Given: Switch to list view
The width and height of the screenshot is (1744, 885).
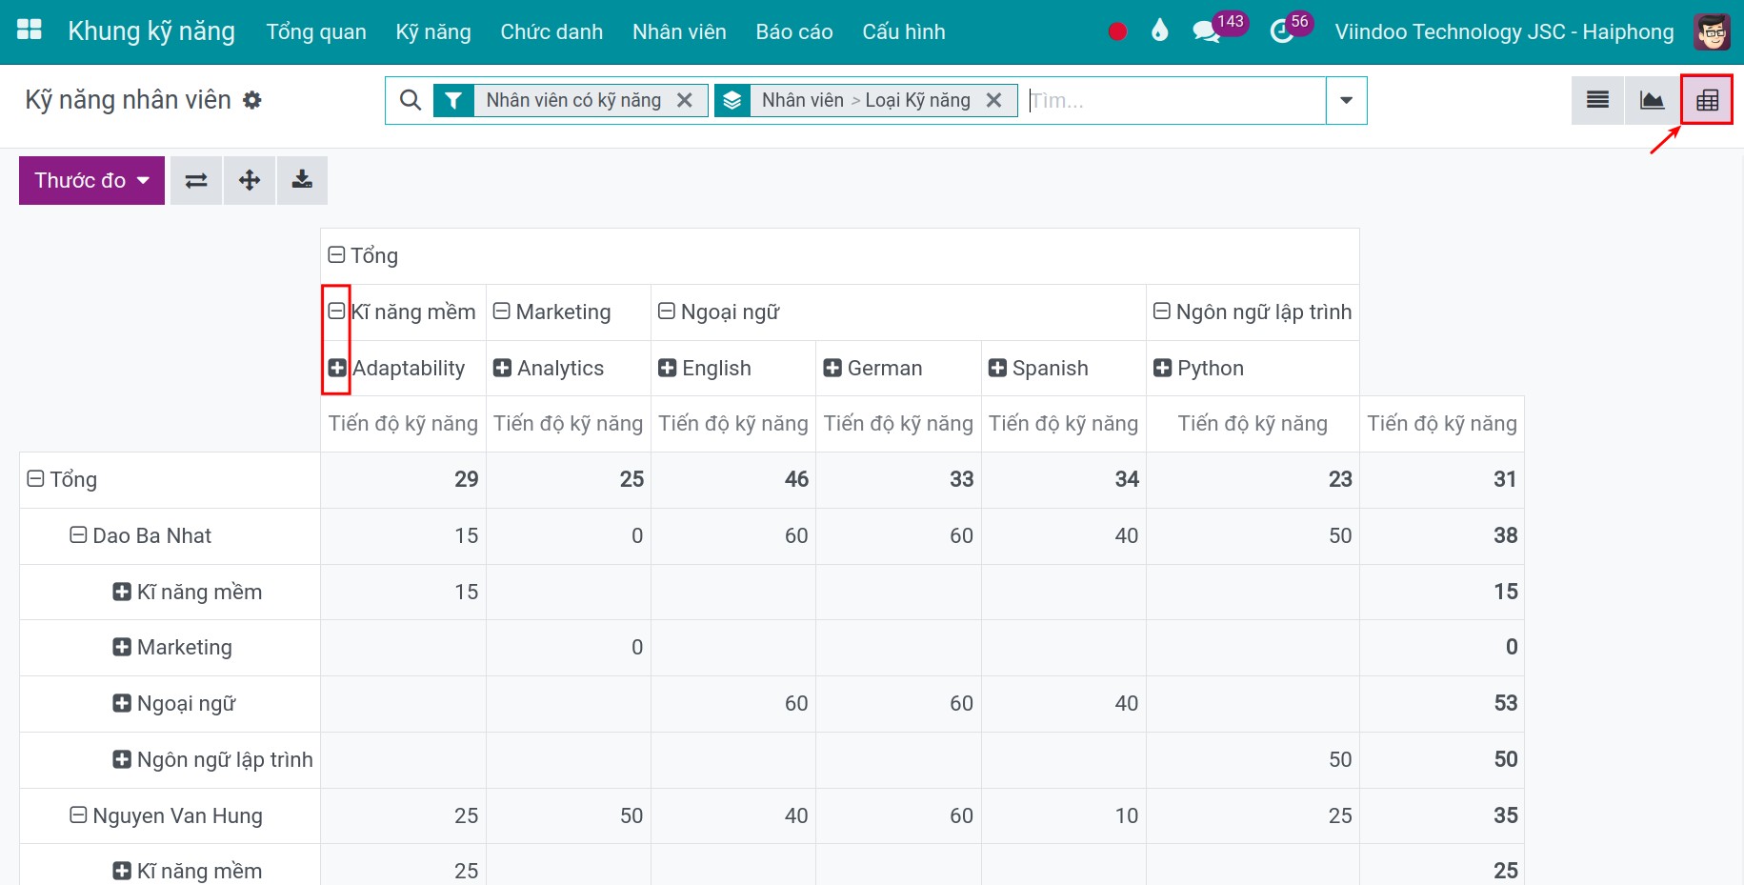Looking at the screenshot, I should coord(1598,100).
